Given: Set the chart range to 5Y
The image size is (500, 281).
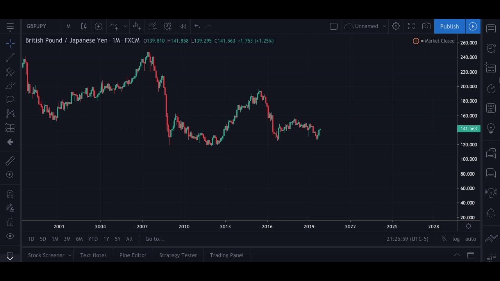Looking at the screenshot, I should (x=118, y=239).
